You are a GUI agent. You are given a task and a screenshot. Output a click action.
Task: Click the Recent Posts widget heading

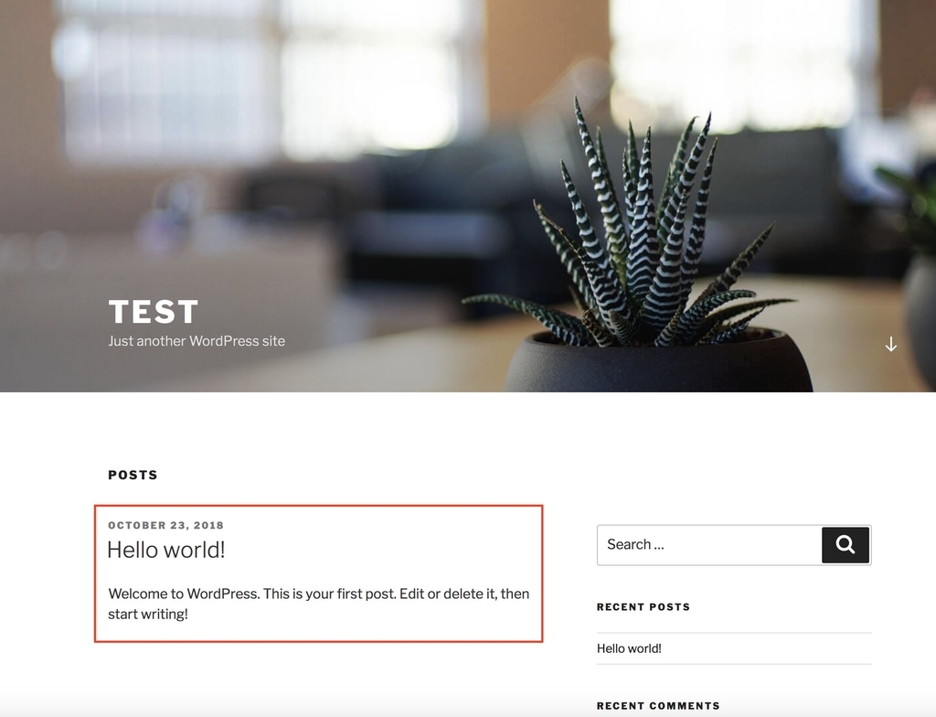643,607
